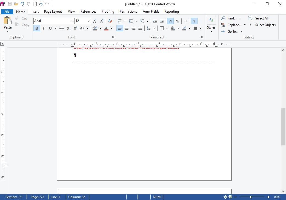Click the Styles gallery icon
The image size is (286, 200).
click(x=211, y=20)
